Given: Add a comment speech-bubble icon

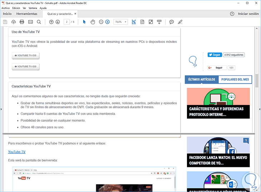Looking at the screenshot, I should pos(172,22).
